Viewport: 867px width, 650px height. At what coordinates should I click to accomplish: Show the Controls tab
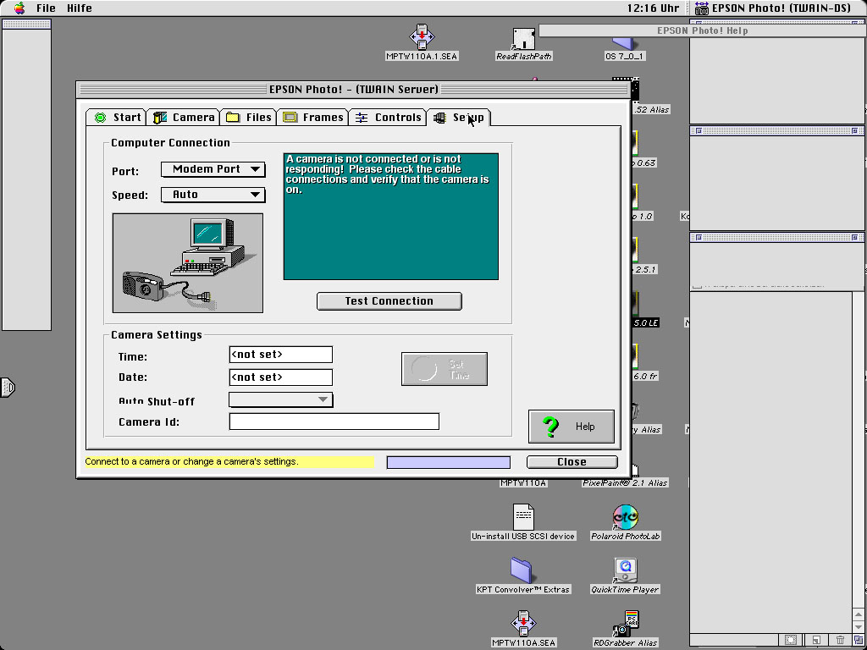pos(388,117)
